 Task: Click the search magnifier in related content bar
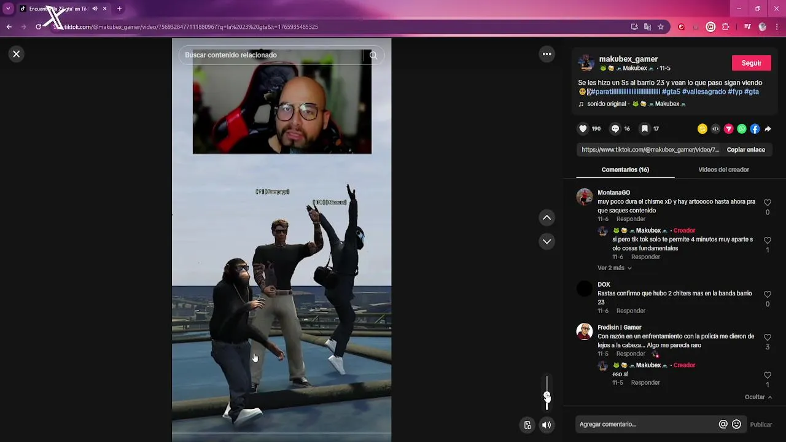[x=373, y=55]
